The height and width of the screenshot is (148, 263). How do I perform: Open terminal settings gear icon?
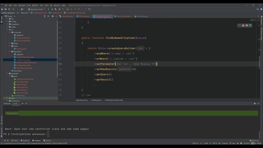(x=255, y=104)
